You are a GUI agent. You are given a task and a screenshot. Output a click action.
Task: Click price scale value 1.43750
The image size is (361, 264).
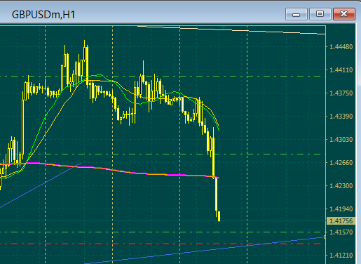pyautogui.click(x=341, y=93)
